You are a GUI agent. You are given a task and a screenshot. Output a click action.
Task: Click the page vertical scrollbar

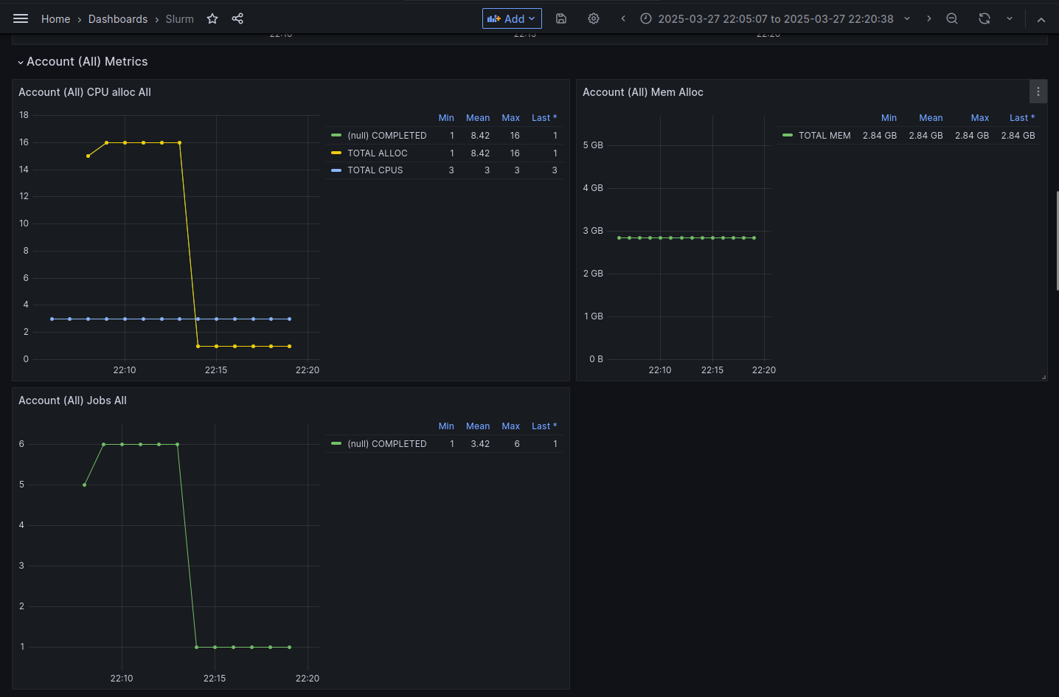[x=1057, y=241]
